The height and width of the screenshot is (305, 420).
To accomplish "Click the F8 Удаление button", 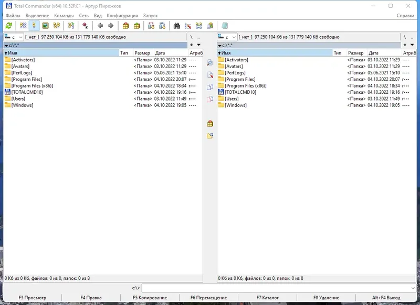I will [x=326, y=298].
